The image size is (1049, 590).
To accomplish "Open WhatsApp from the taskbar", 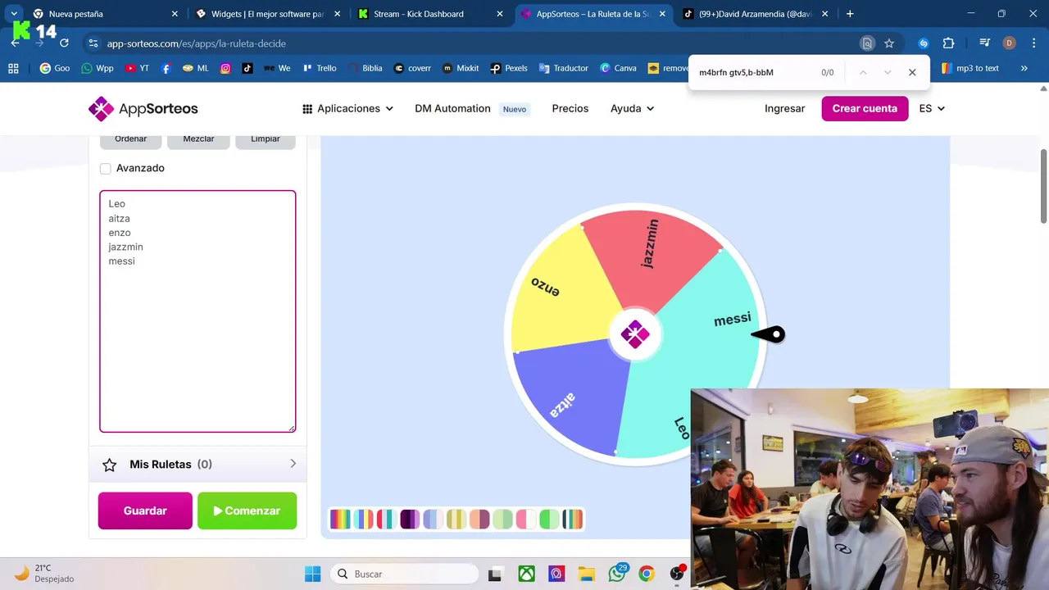I will click(617, 574).
